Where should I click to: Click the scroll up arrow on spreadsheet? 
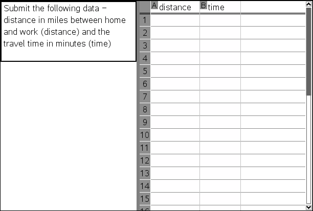point(309,4)
